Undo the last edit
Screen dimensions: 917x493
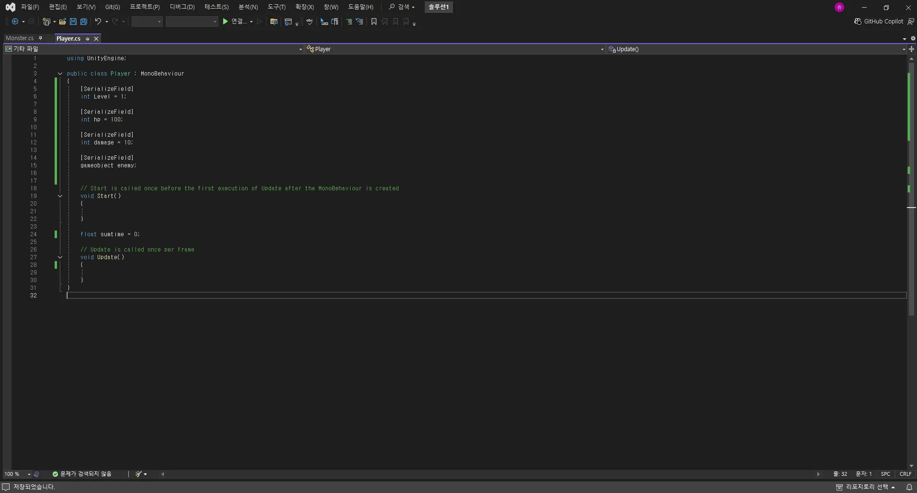pos(97,22)
